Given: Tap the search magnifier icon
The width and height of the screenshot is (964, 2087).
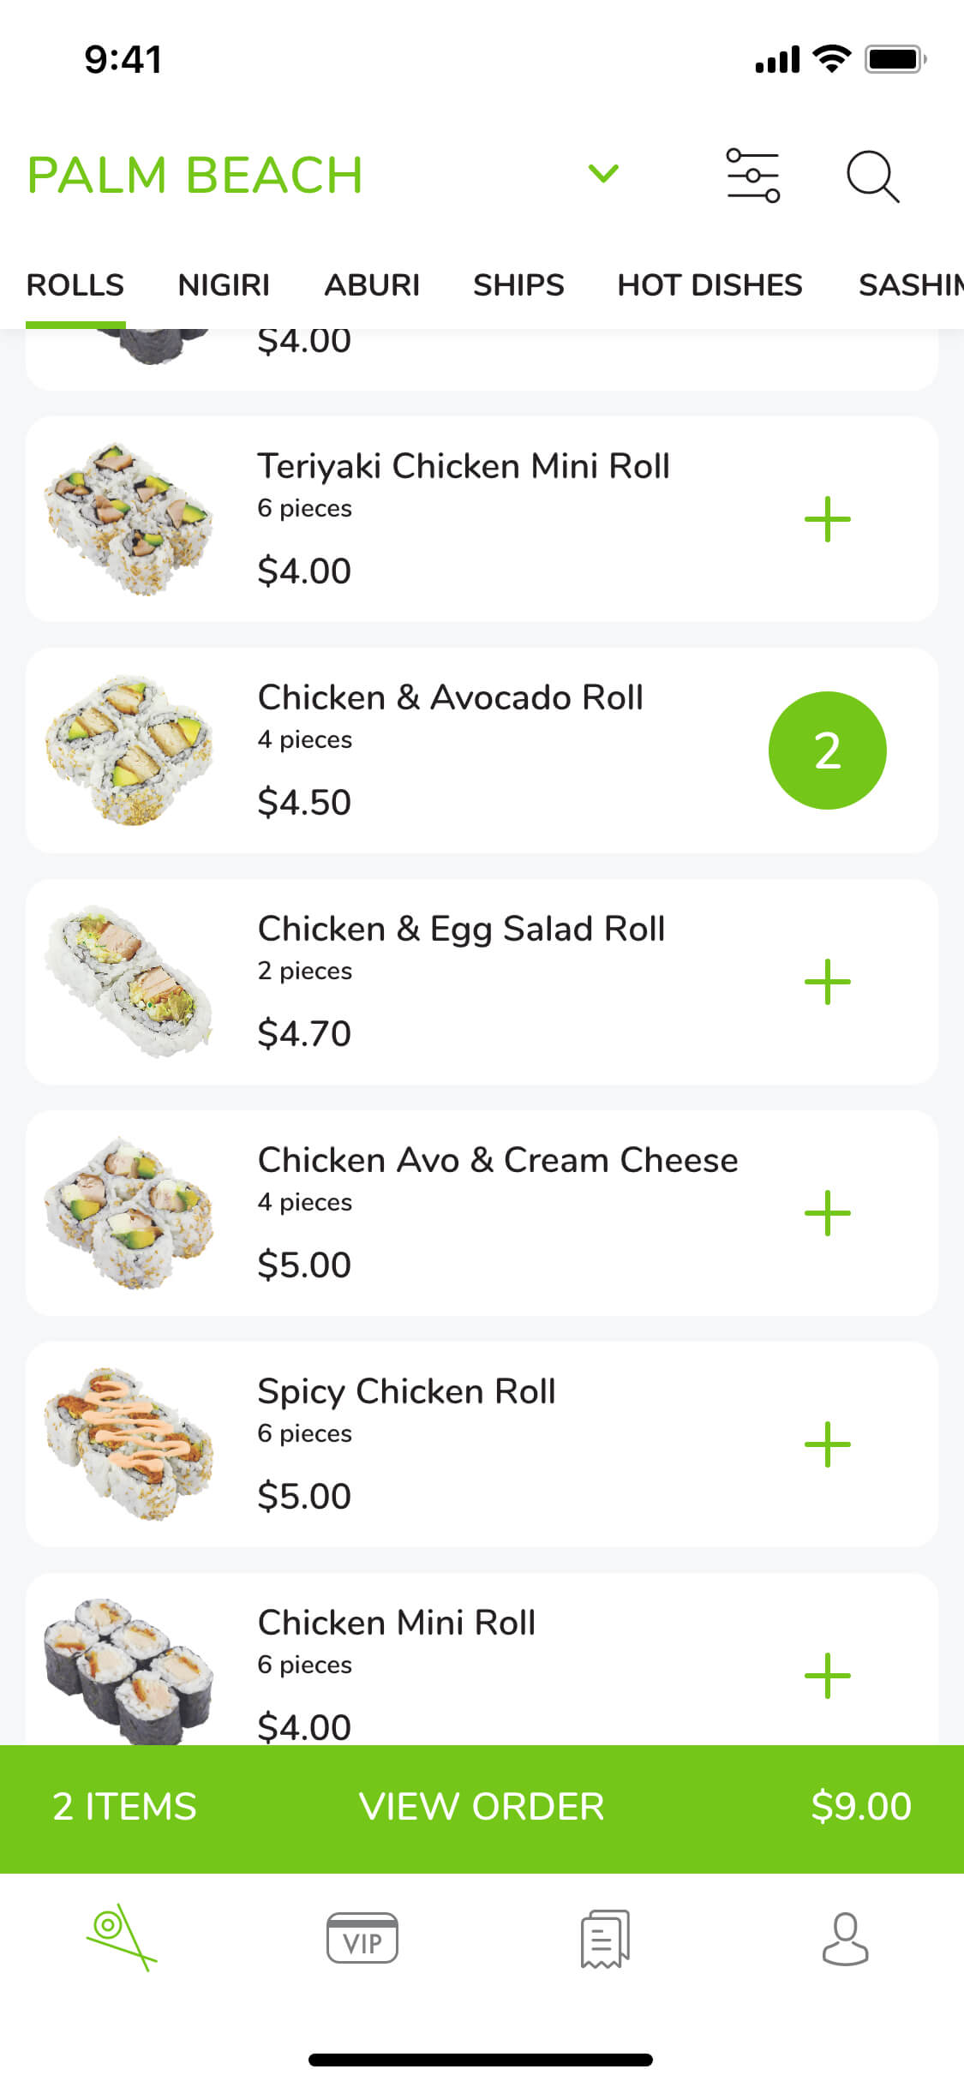Looking at the screenshot, I should [872, 176].
